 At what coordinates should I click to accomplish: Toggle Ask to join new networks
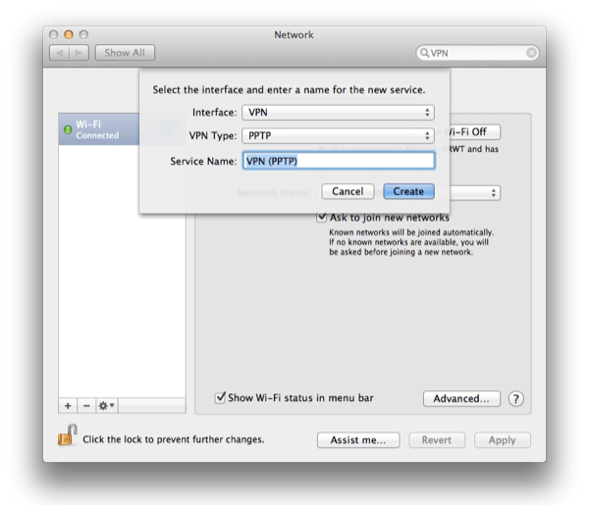[x=322, y=218]
